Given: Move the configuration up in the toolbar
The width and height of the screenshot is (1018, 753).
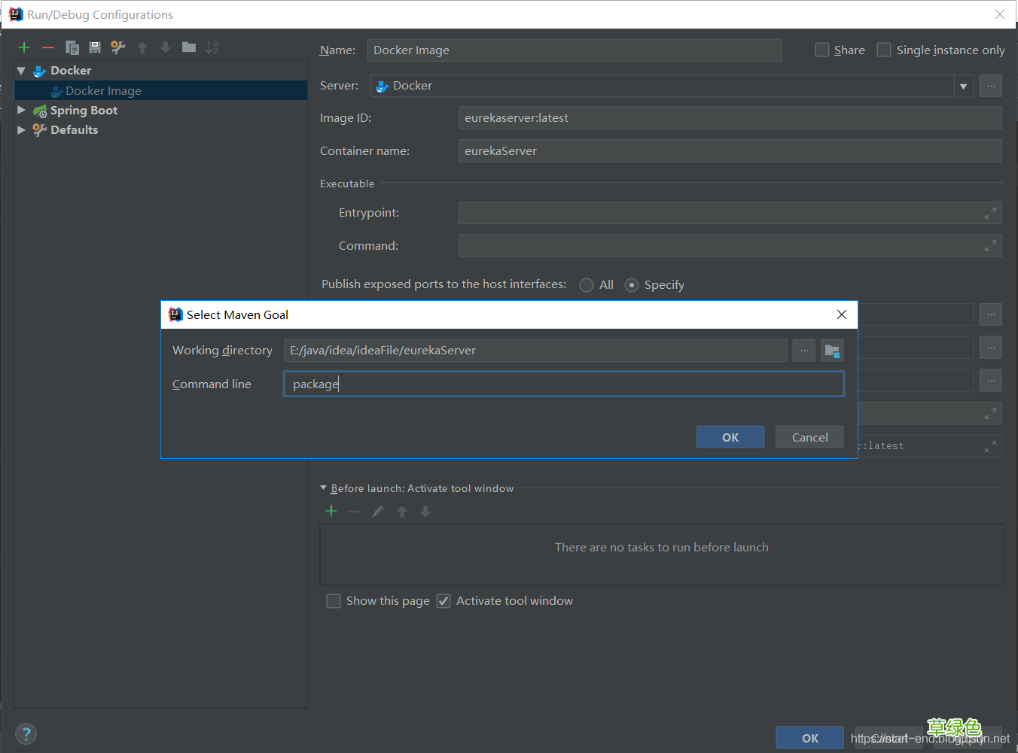Looking at the screenshot, I should 142,47.
